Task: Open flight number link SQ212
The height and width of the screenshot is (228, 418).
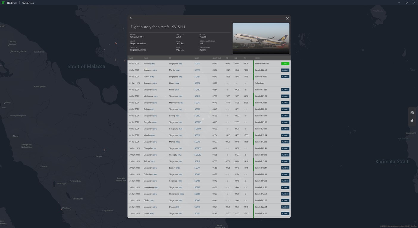Action: [197, 161]
